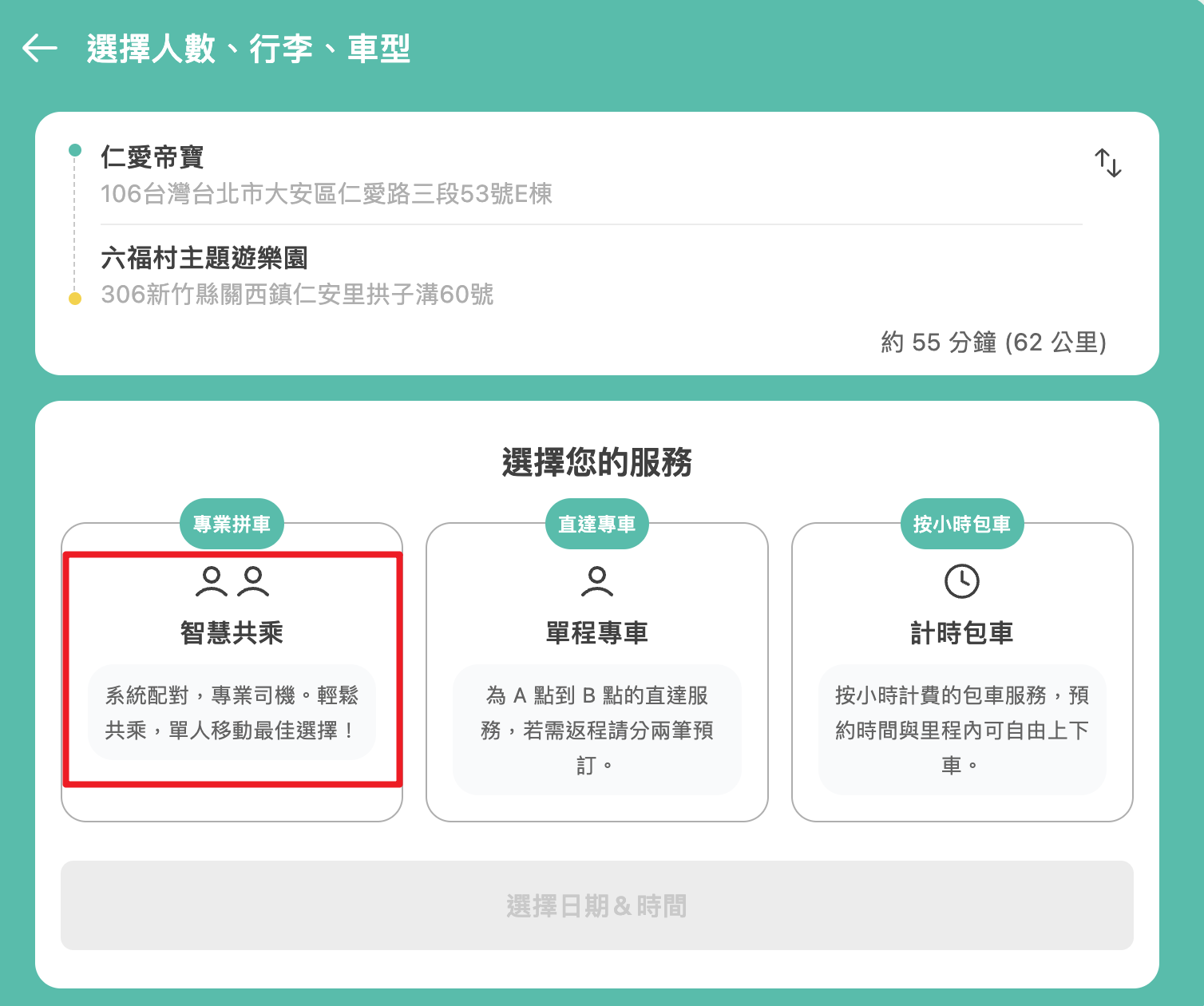This screenshot has height=1006, width=1204.
Task: Swap pickup and destination locations
Action: point(1108,163)
